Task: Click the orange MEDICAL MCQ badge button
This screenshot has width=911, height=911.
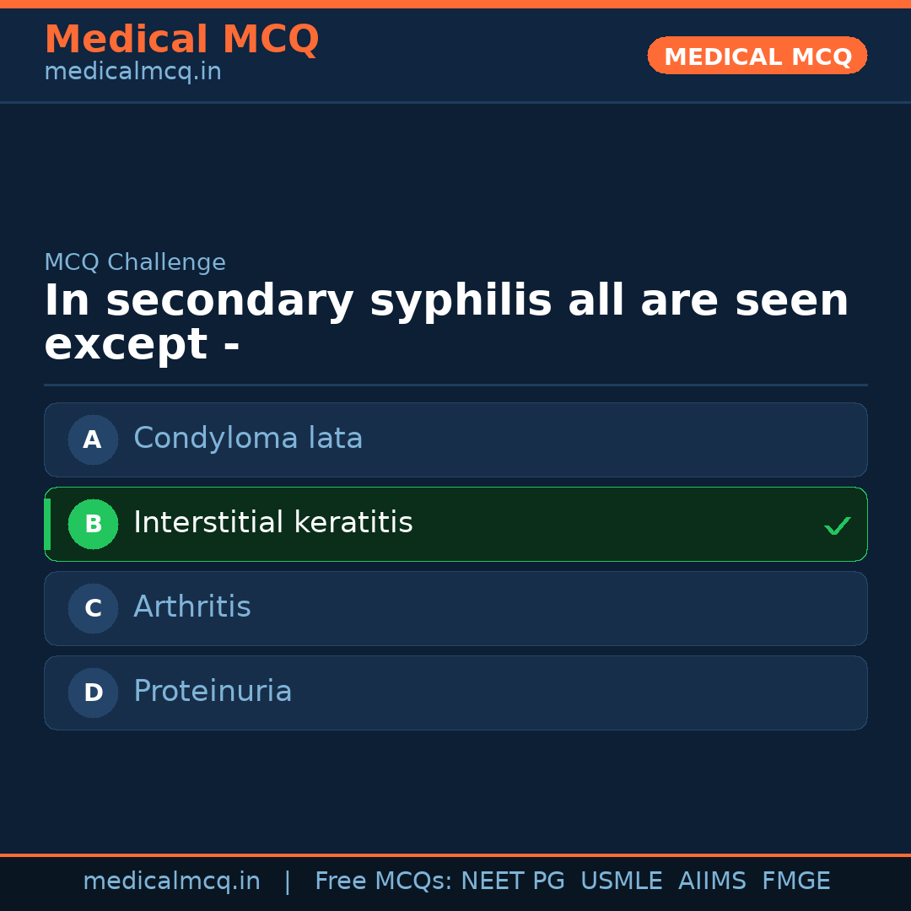Action: [757, 56]
